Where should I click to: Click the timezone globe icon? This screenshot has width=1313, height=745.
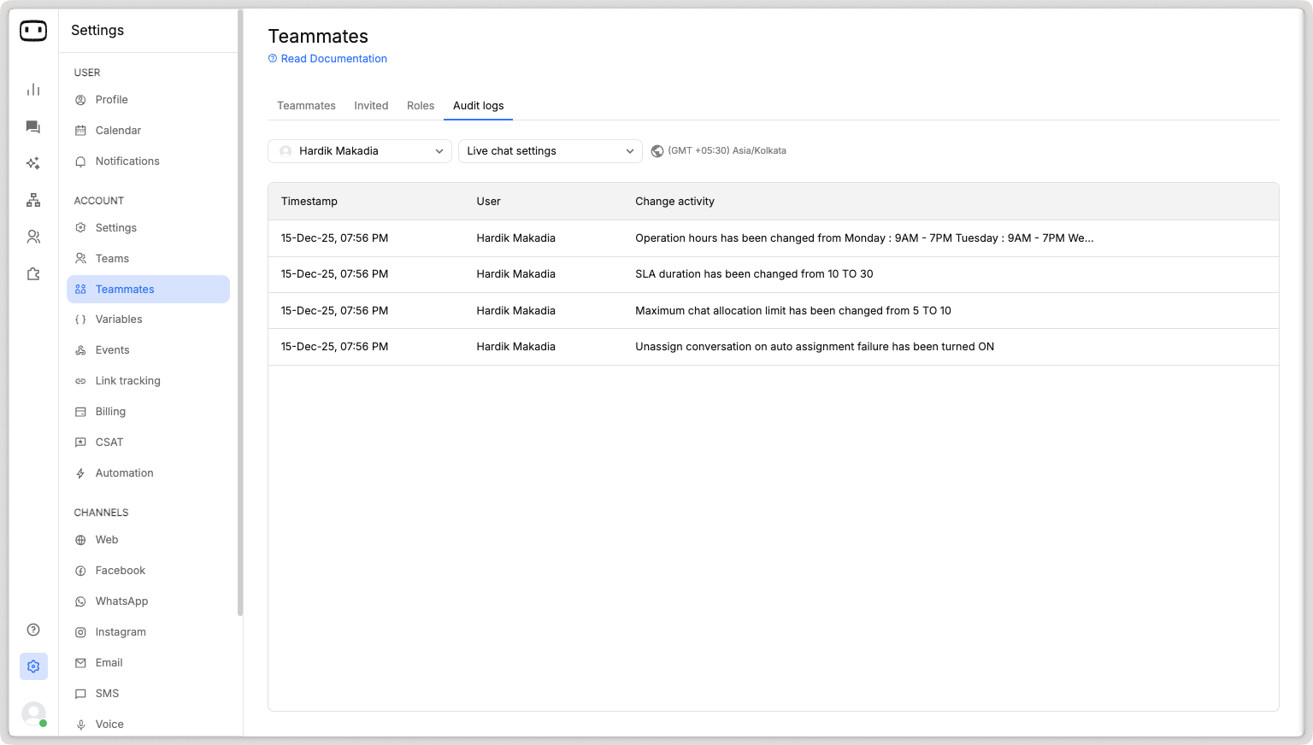[657, 151]
